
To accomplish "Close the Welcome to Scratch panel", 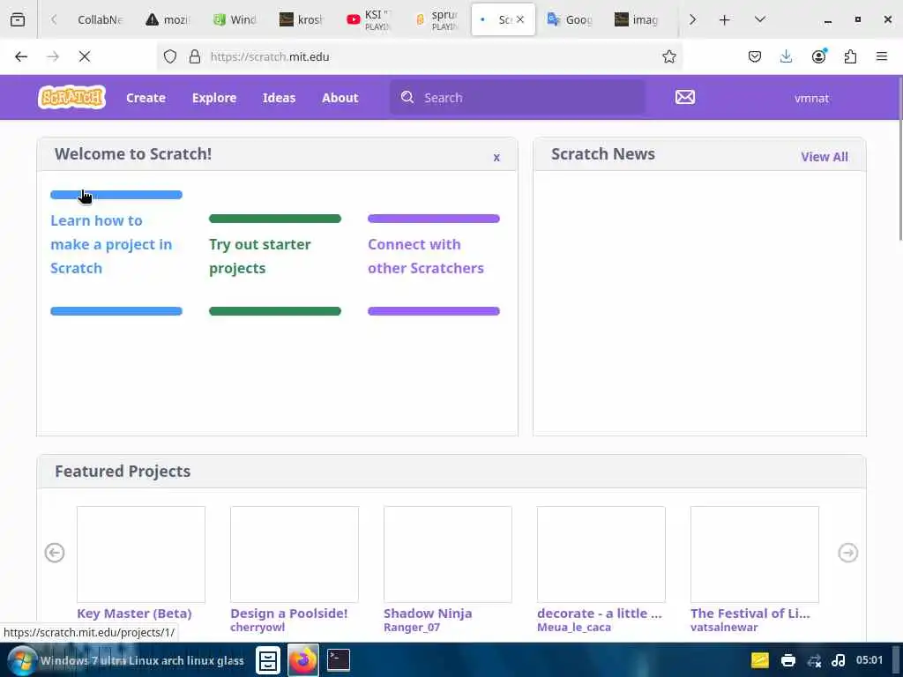I will 496,157.
